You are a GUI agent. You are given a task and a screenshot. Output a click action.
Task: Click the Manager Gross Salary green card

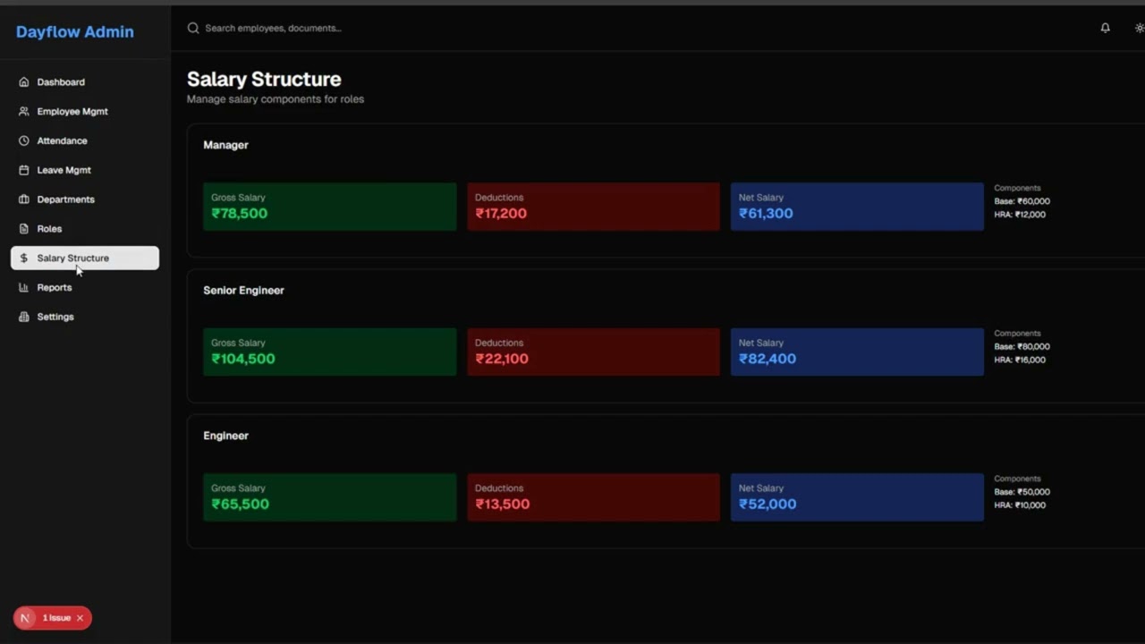(329, 207)
